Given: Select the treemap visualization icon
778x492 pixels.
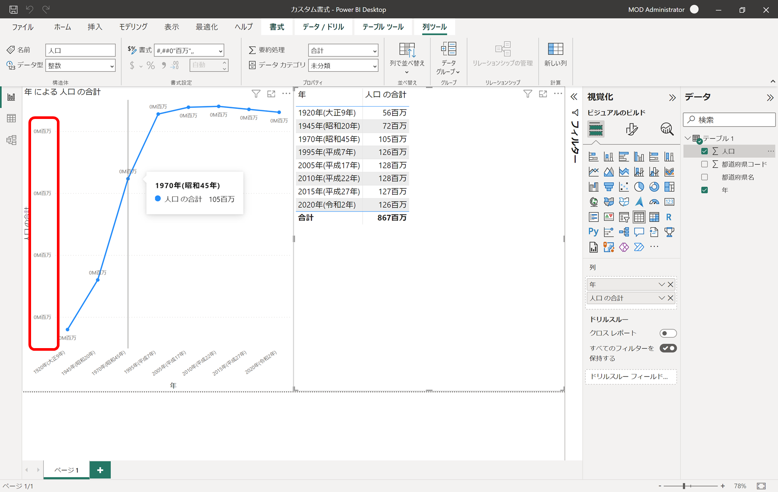Looking at the screenshot, I should tap(669, 187).
